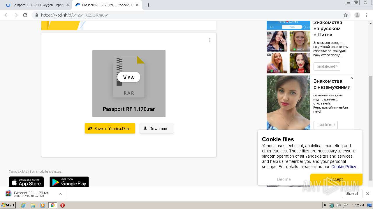The image size is (373, 209).
Task: Click the network tray icon
Action: pos(331,205)
